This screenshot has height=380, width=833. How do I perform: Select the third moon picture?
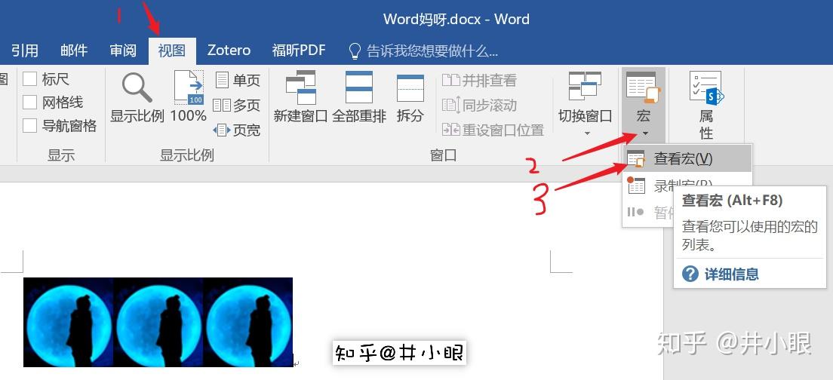tap(248, 322)
